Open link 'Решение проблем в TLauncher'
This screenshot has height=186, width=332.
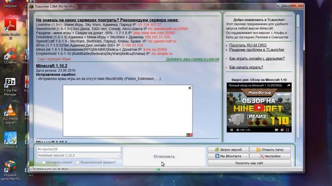[257, 50]
